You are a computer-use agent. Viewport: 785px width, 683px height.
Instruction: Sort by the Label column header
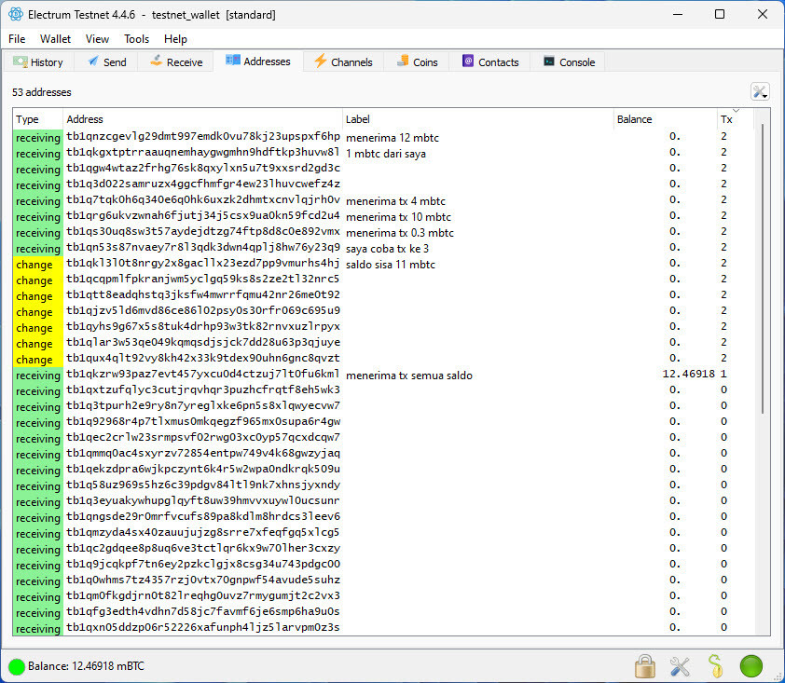(x=478, y=119)
